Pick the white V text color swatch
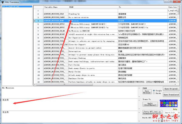Viewport: 182px width, 124px height. tap(167, 105)
